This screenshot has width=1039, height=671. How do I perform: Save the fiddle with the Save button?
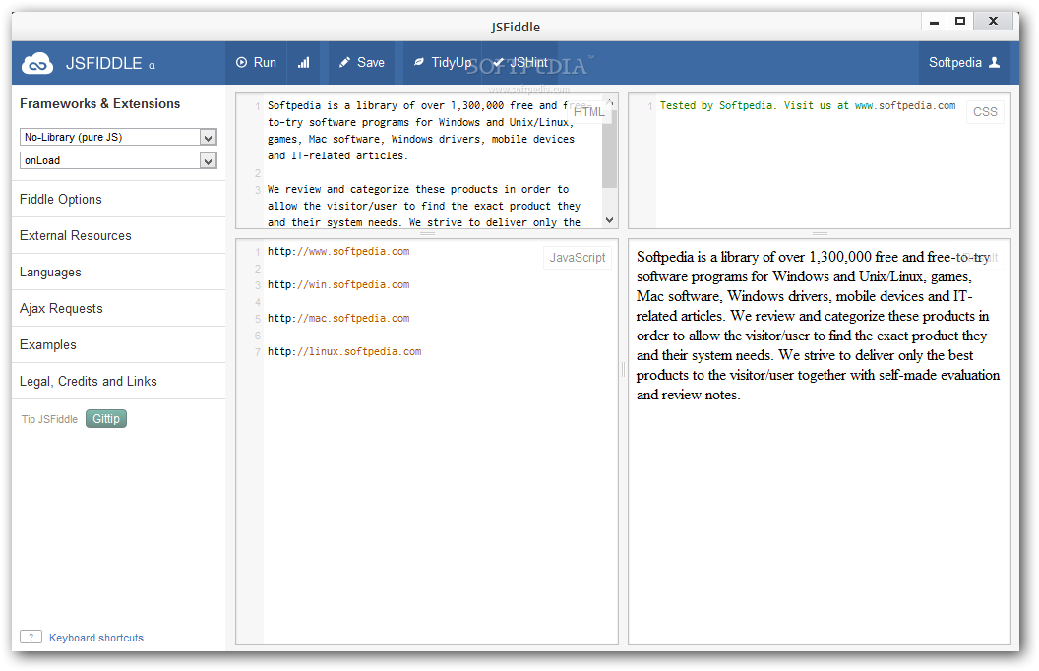point(361,62)
